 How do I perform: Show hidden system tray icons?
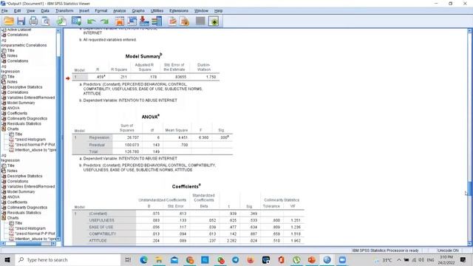pos(399,259)
